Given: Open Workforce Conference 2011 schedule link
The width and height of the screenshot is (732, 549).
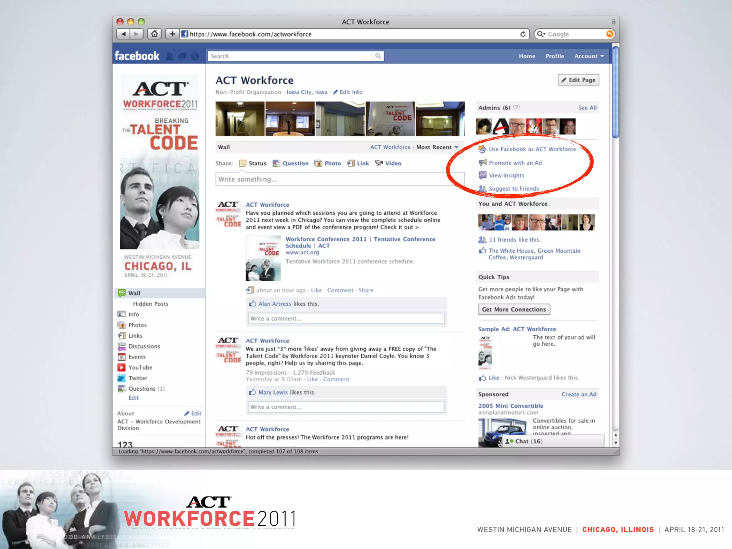Looking at the screenshot, I should 360,242.
